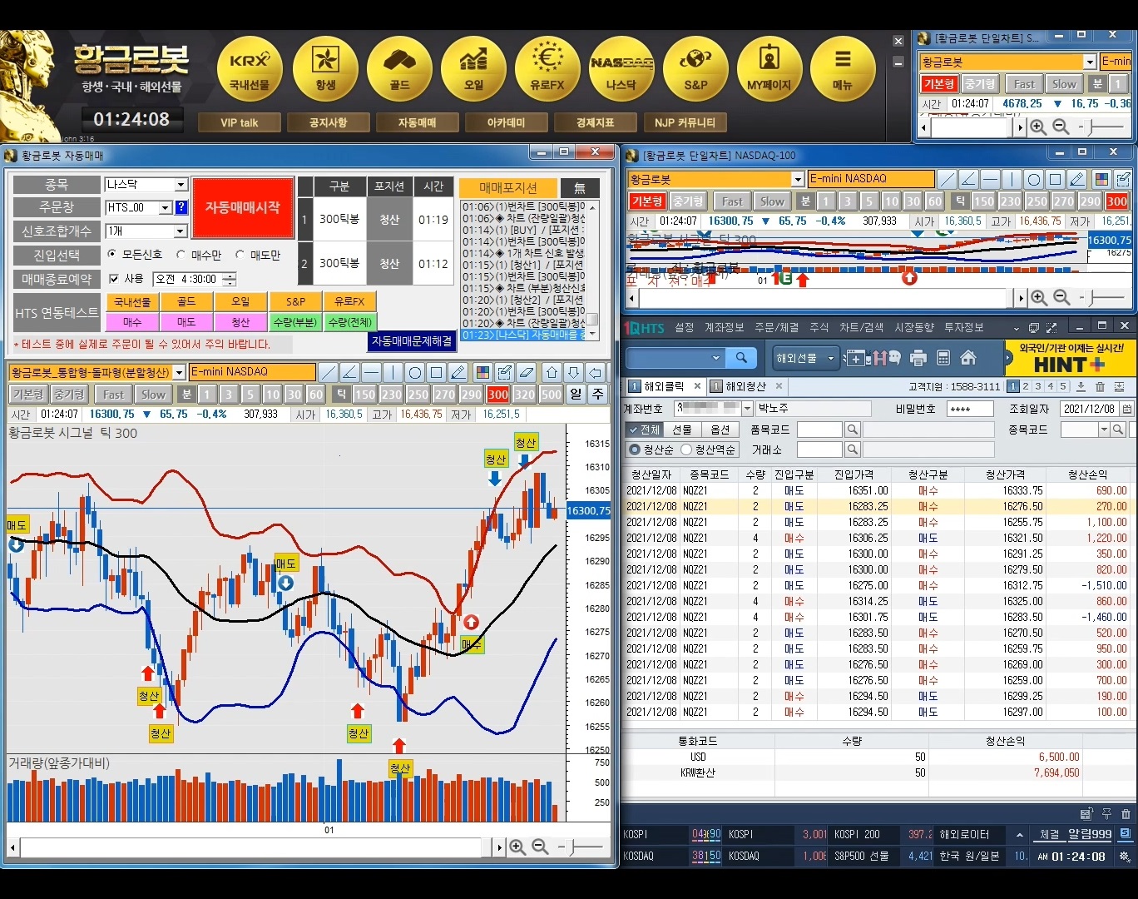The width and height of the screenshot is (1138, 899).
Task: Select circle draw tool in main chart
Action: coord(415,372)
